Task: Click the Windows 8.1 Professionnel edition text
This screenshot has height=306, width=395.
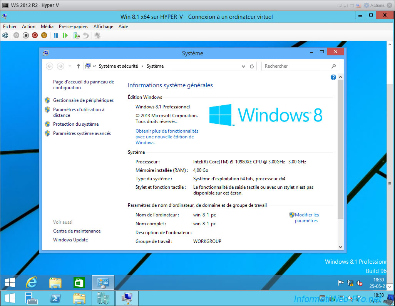Action: [163, 107]
